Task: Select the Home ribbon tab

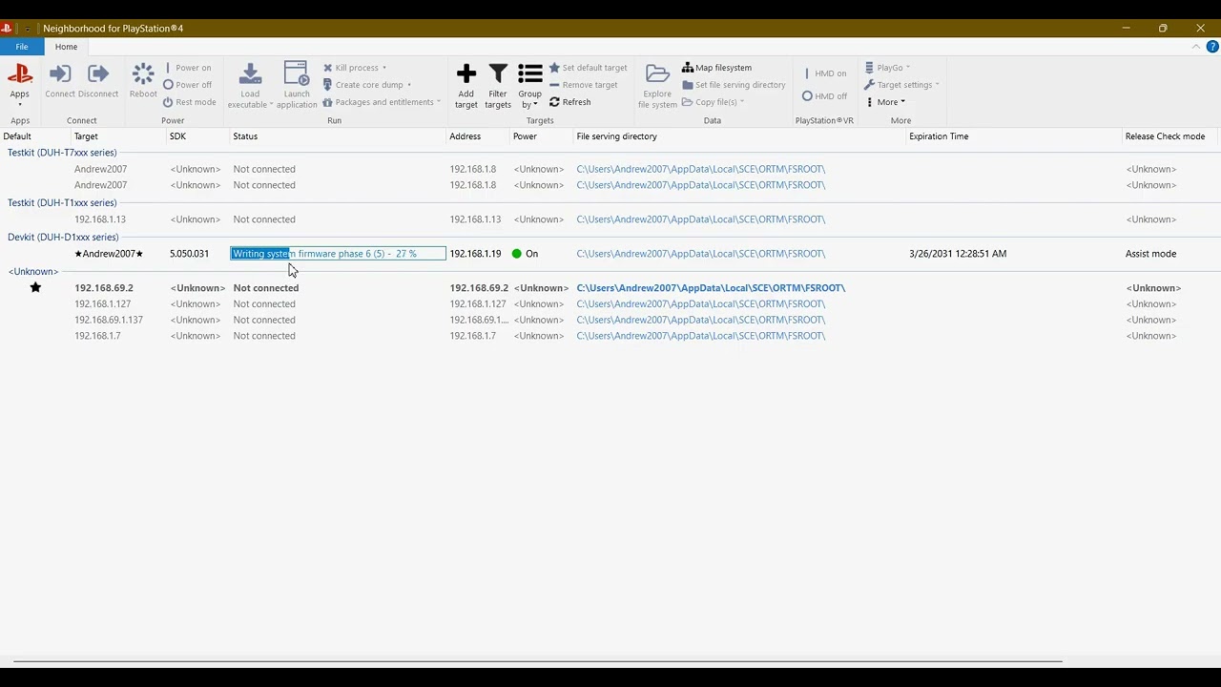Action: tap(66, 47)
